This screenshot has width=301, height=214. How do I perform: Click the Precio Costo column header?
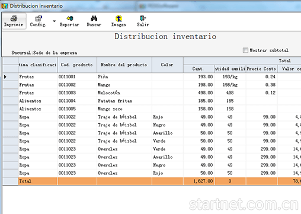click(x=261, y=69)
